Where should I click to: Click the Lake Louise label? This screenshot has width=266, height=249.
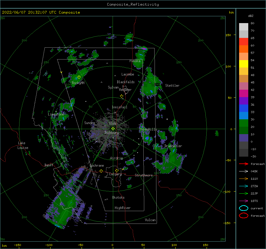pyautogui.click(x=23, y=145)
